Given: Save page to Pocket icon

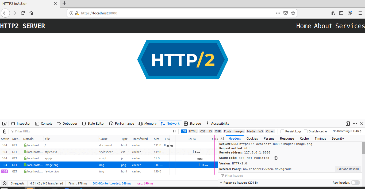Looking at the screenshot, I should coord(286,13).
